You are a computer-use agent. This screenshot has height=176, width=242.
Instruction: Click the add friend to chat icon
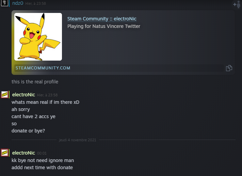(x=236, y=4)
